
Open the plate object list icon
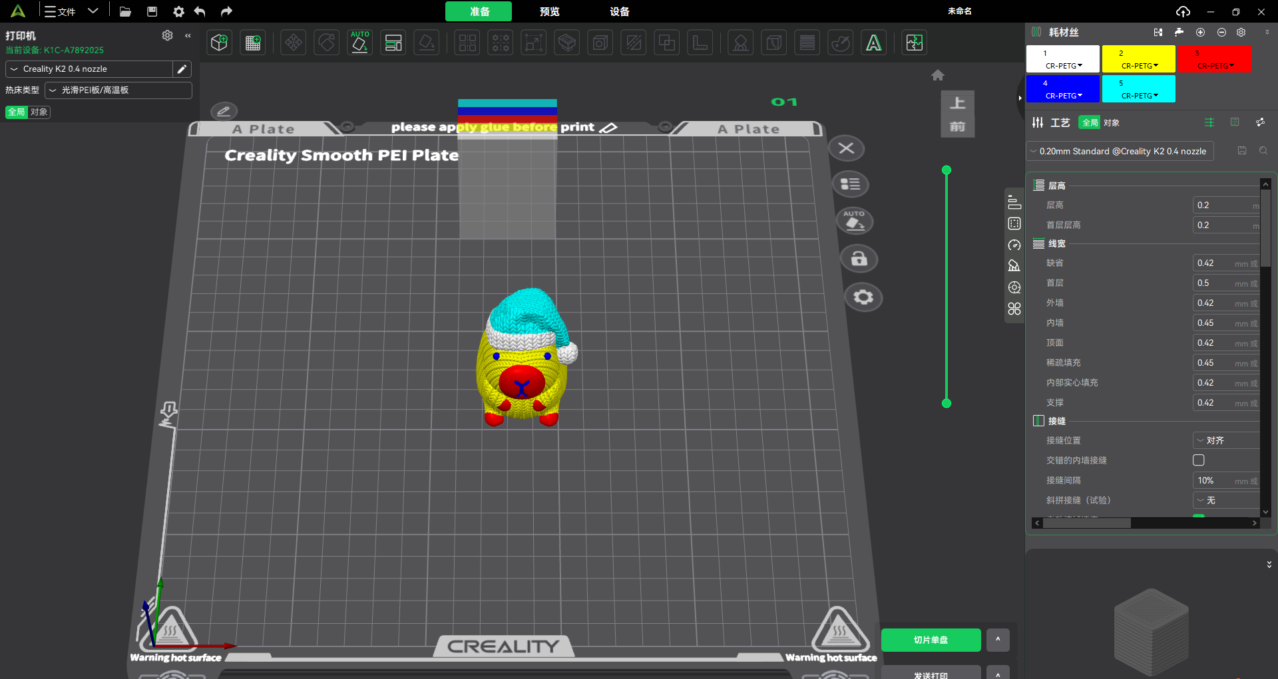tap(851, 184)
